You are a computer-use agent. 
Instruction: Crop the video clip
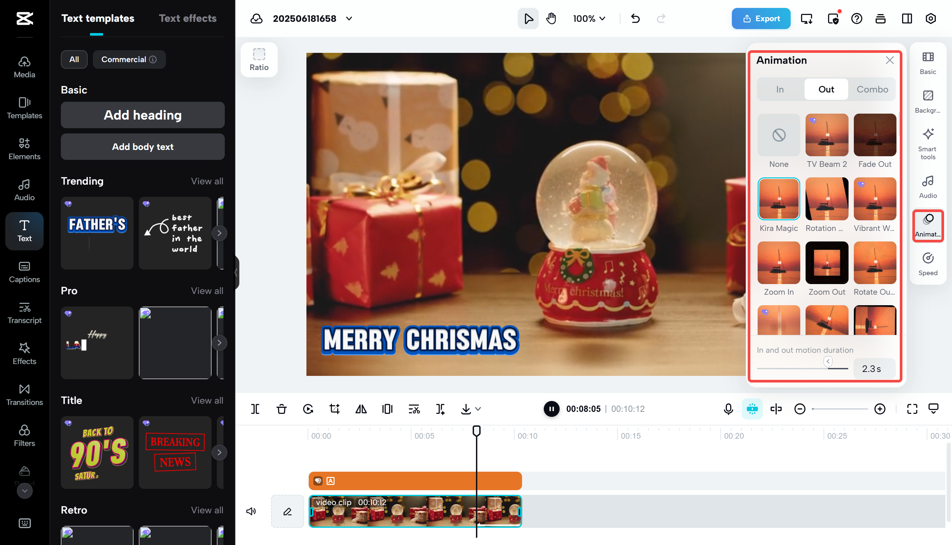(335, 409)
